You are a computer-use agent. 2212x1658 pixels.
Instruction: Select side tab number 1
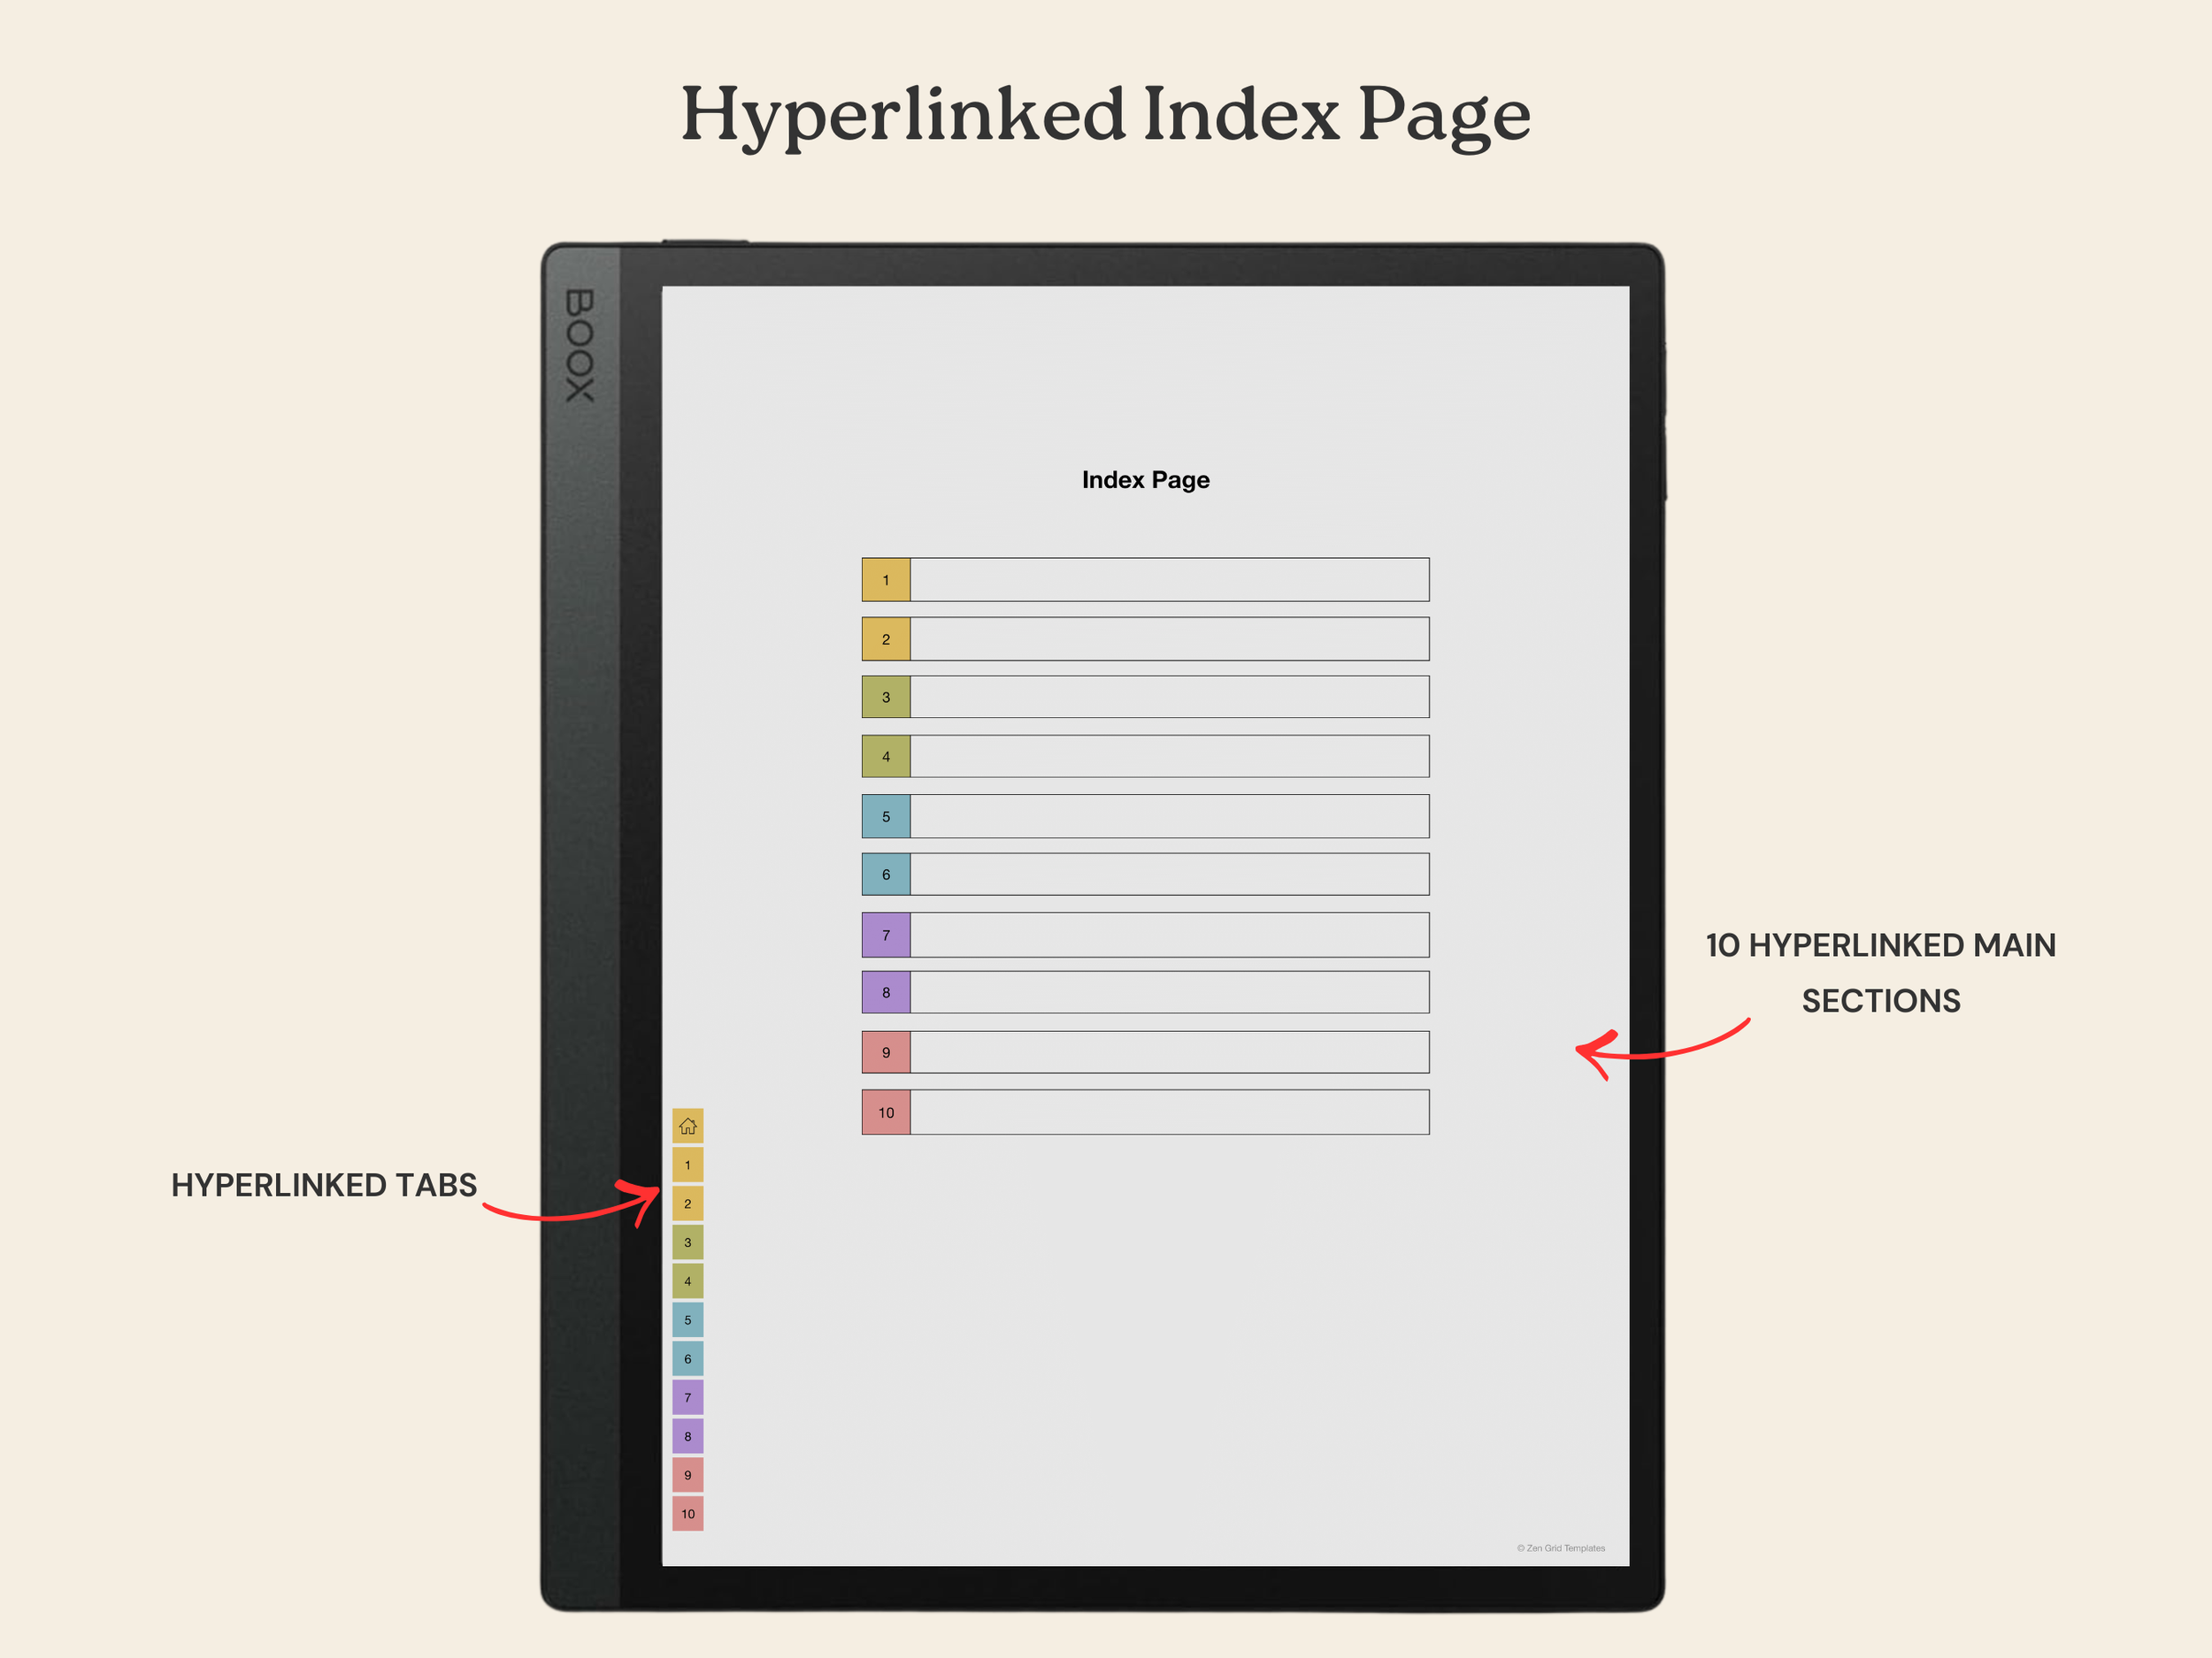[x=687, y=1165]
